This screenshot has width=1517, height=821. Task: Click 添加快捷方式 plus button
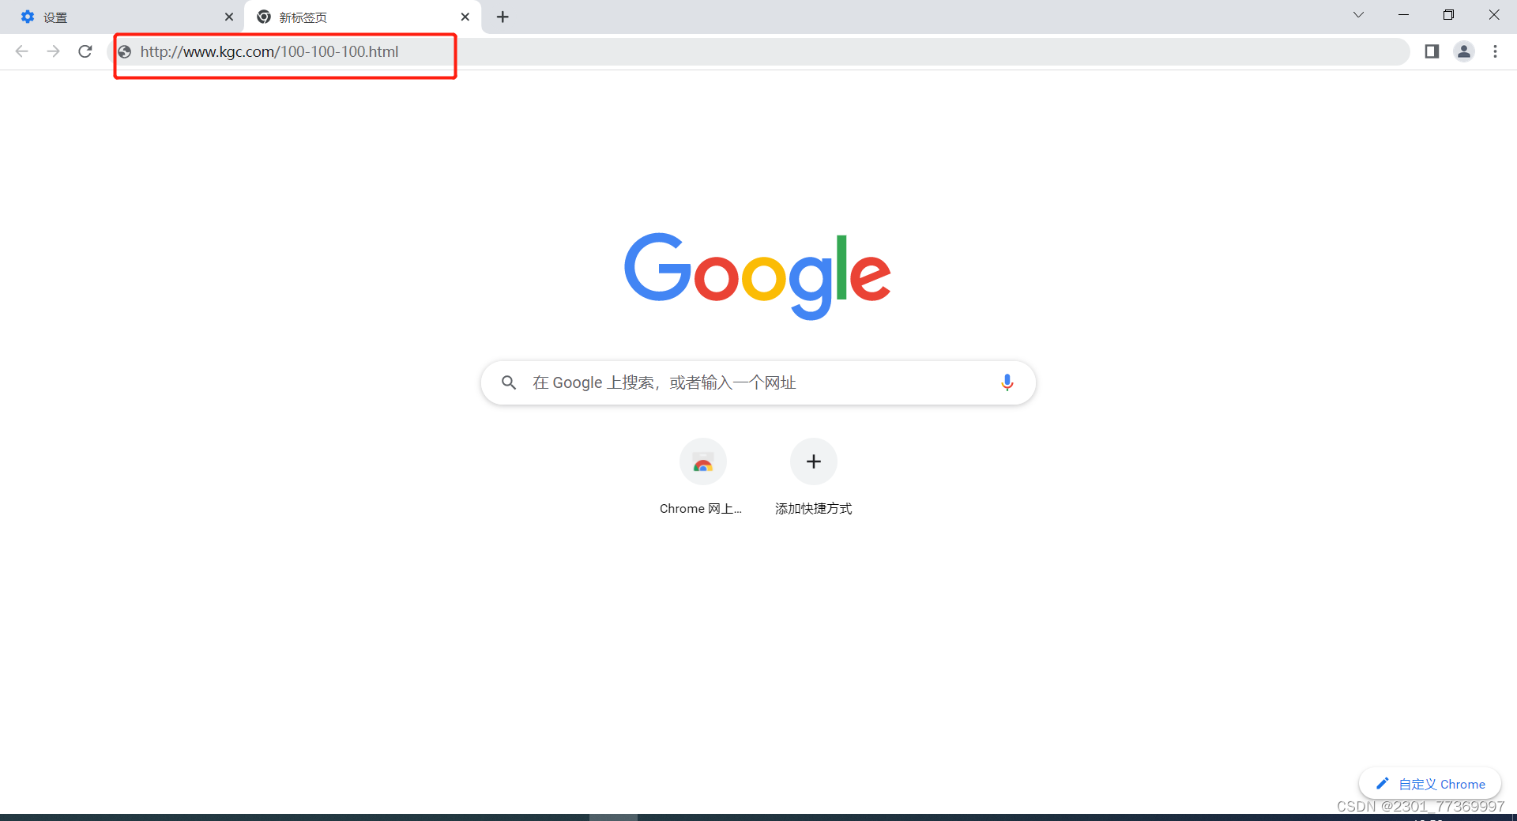[814, 461]
